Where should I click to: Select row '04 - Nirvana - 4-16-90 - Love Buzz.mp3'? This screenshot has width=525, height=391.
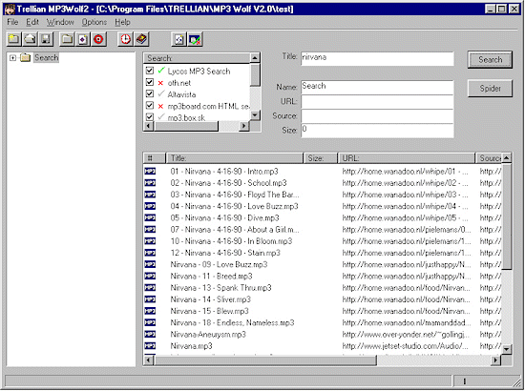[235, 206]
